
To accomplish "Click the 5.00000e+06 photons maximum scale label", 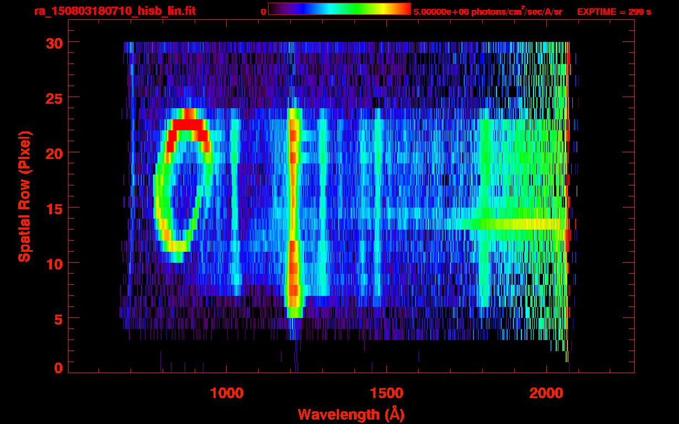I will point(487,12).
